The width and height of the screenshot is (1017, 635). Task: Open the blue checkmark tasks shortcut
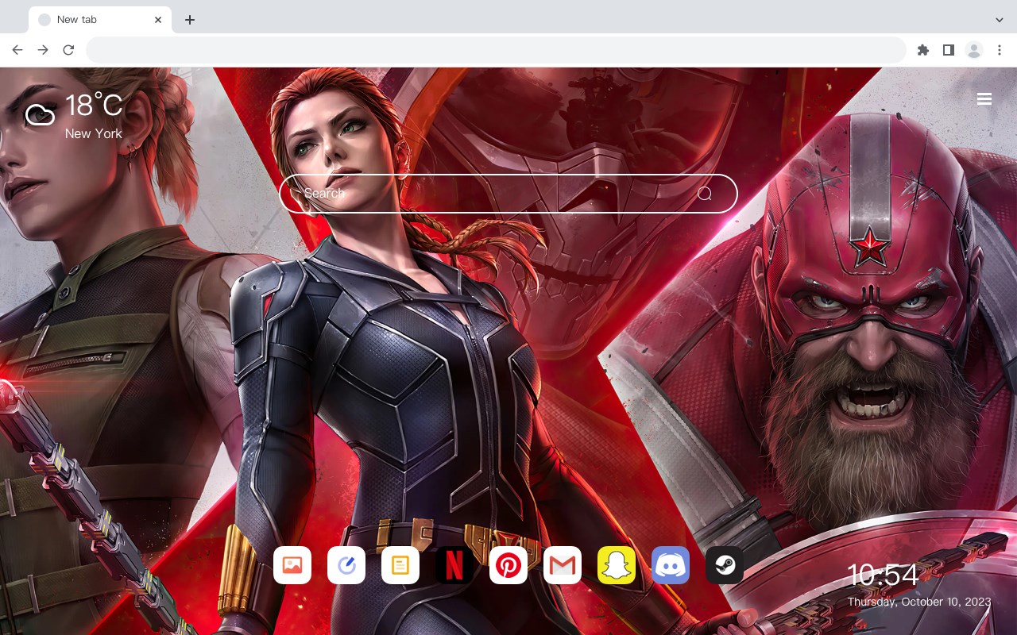click(x=346, y=565)
